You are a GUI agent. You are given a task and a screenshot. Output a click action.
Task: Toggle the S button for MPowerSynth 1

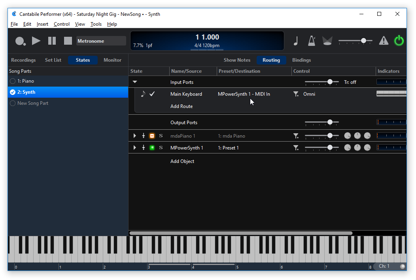point(161,148)
